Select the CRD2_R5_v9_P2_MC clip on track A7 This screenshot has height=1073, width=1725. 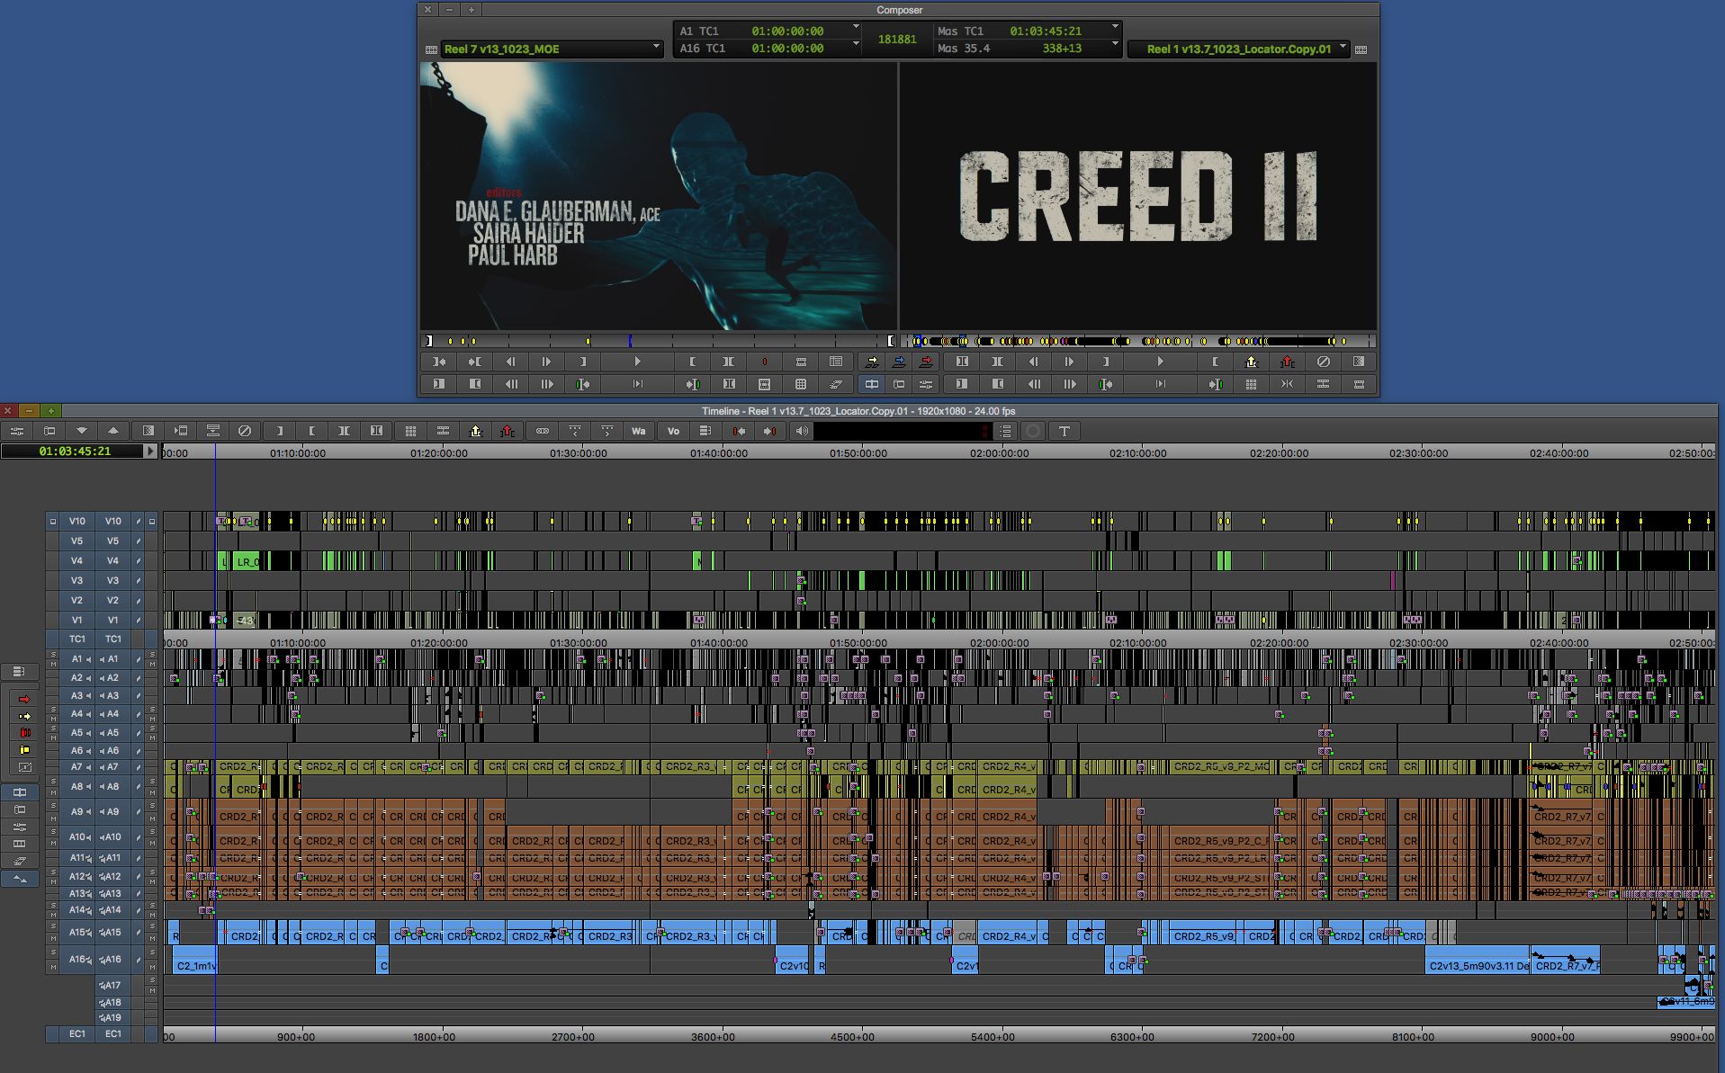click(1221, 766)
